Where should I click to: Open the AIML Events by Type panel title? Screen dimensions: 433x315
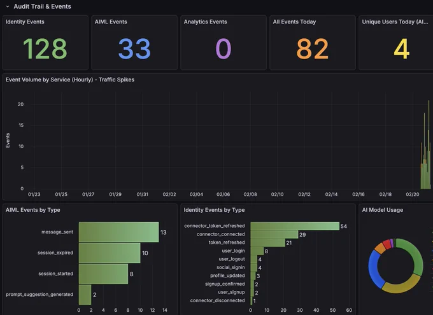33,210
